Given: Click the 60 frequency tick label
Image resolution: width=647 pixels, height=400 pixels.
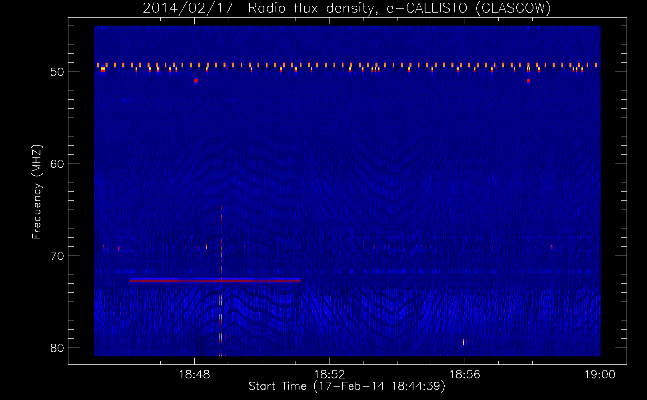Looking at the screenshot, I should pos(58,164).
